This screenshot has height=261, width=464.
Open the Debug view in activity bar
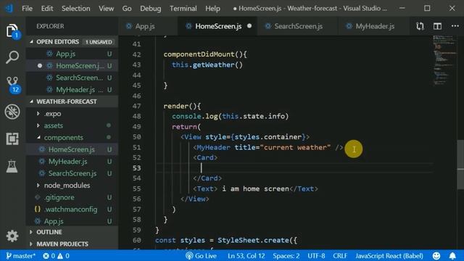tap(12, 112)
